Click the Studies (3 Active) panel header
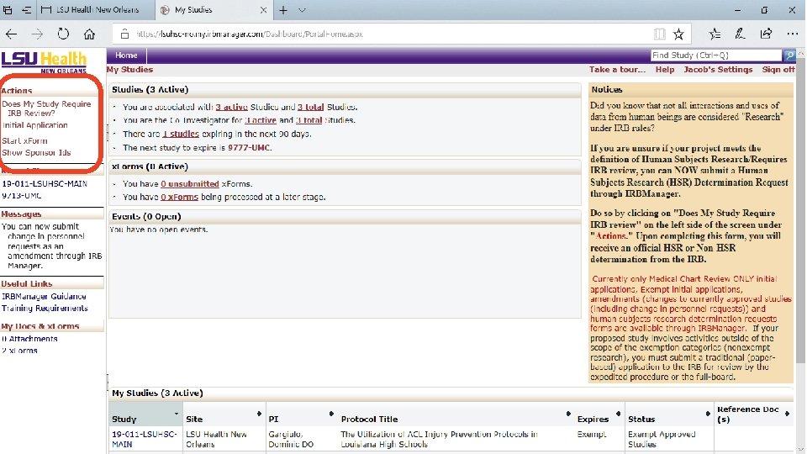 click(345, 90)
